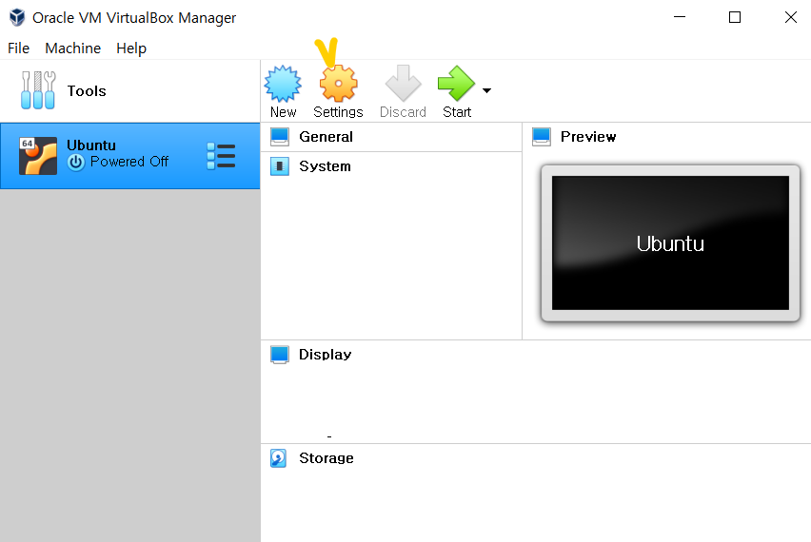Click the Ubuntu preview screen thumbnail
This screenshot has width=811, height=542.
tap(670, 243)
